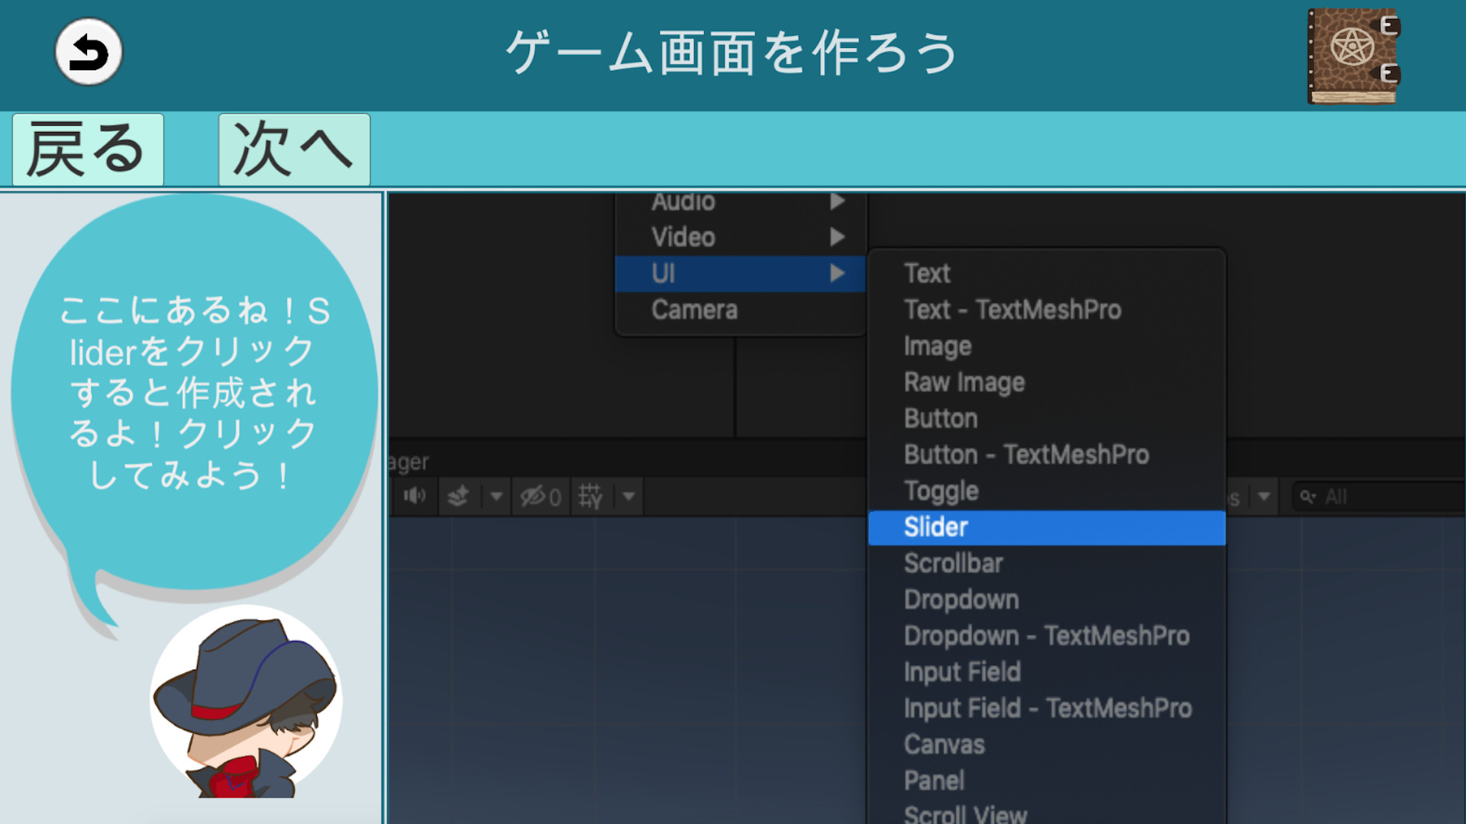
Task: Click the scene view effects icon
Action: (x=457, y=496)
